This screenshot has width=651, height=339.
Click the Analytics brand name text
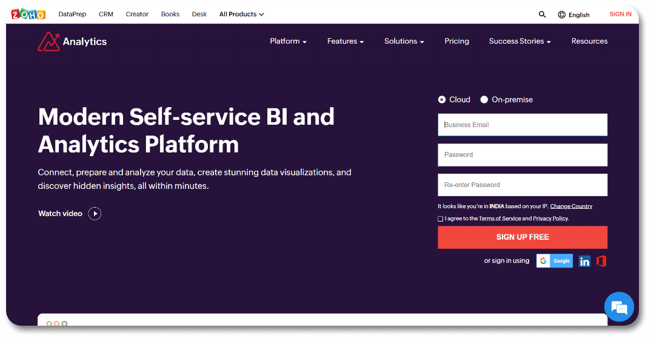pos(85,41)
